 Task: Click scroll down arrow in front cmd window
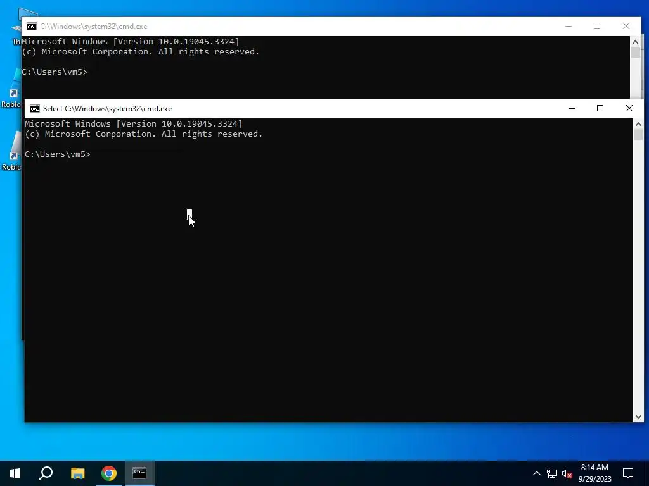coord(638,417)
